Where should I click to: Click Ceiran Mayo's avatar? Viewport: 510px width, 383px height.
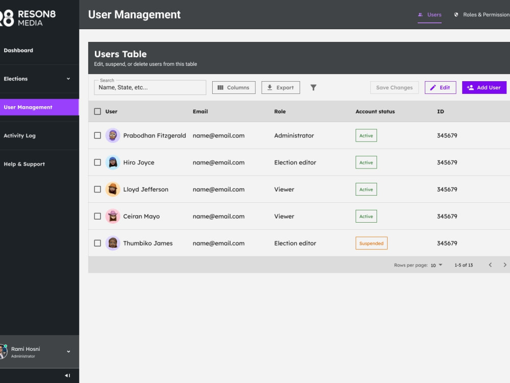(113, 216)
